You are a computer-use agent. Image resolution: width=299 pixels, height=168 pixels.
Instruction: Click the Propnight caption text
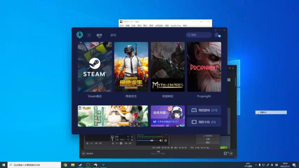pos(204,96)
